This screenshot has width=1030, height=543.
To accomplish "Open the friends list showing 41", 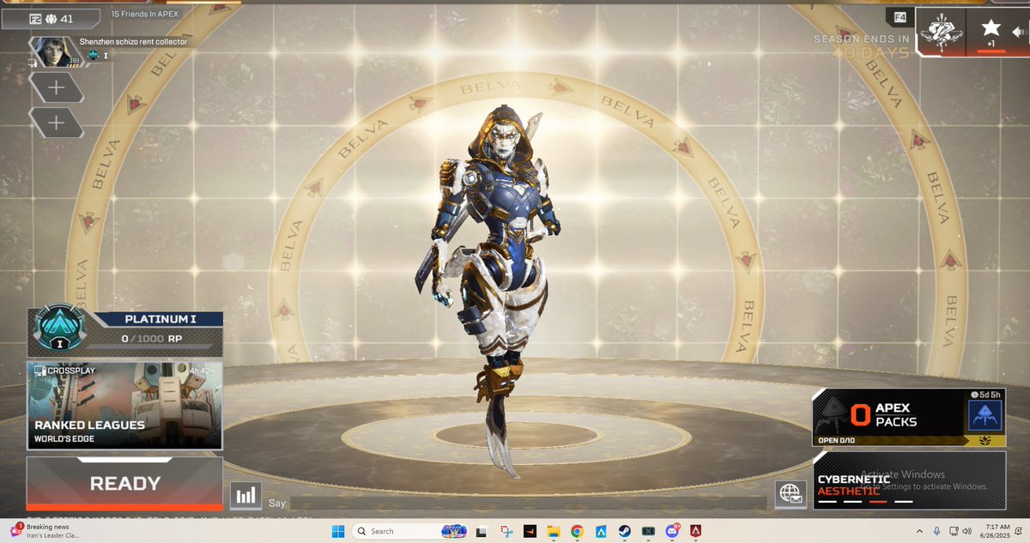I will 51,18.
